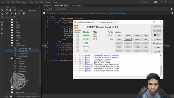Open XAMPP global Config button top right
Image resolution: width=174 pixels, height=98 pixels.
point(157,27)
